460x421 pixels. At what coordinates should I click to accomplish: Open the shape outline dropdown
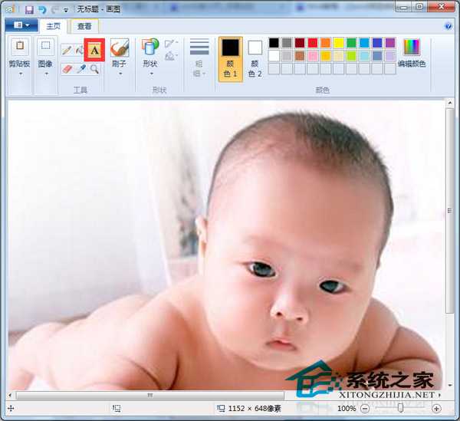pyautogui.click(x=171, y=44)
